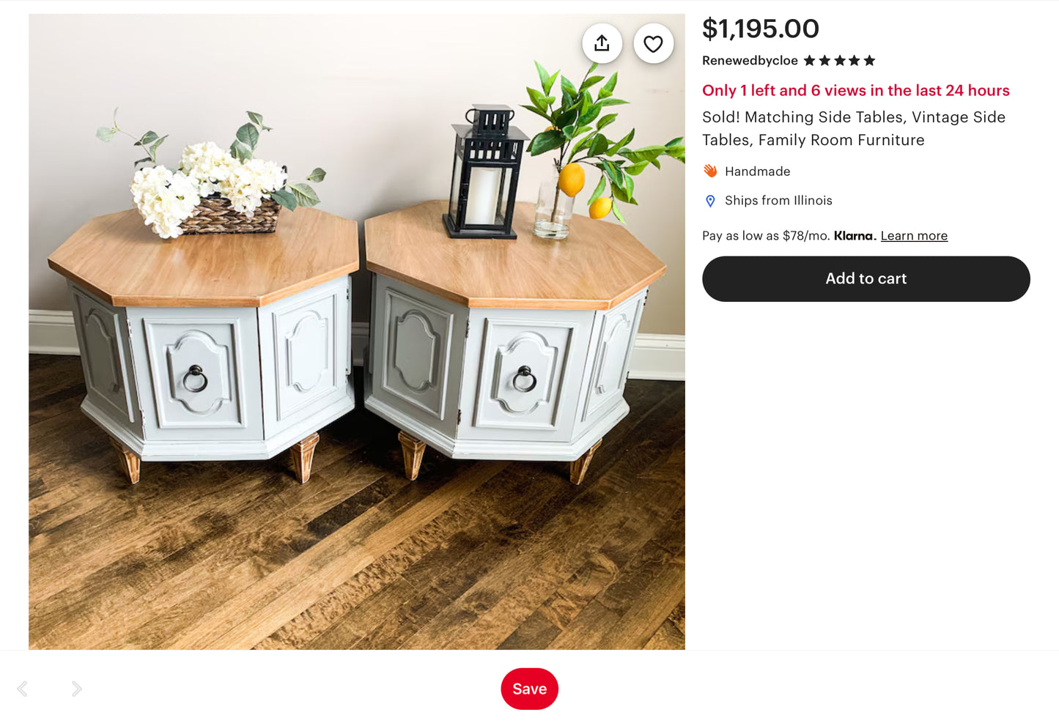The image size is (1059, 726).
Task: Open Klarna Learn more link
Action: (914, 236)
